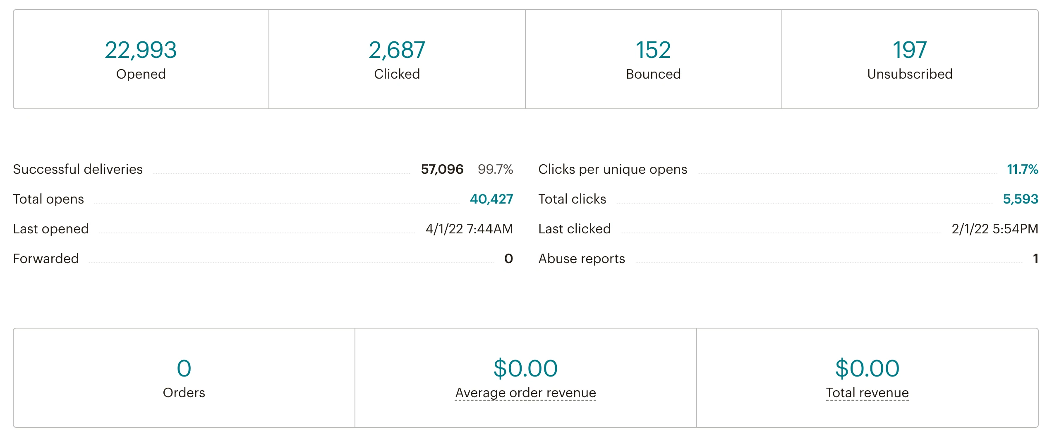
Task: Click the Successful deliveries count 57,096
Action: pos(442,169)
